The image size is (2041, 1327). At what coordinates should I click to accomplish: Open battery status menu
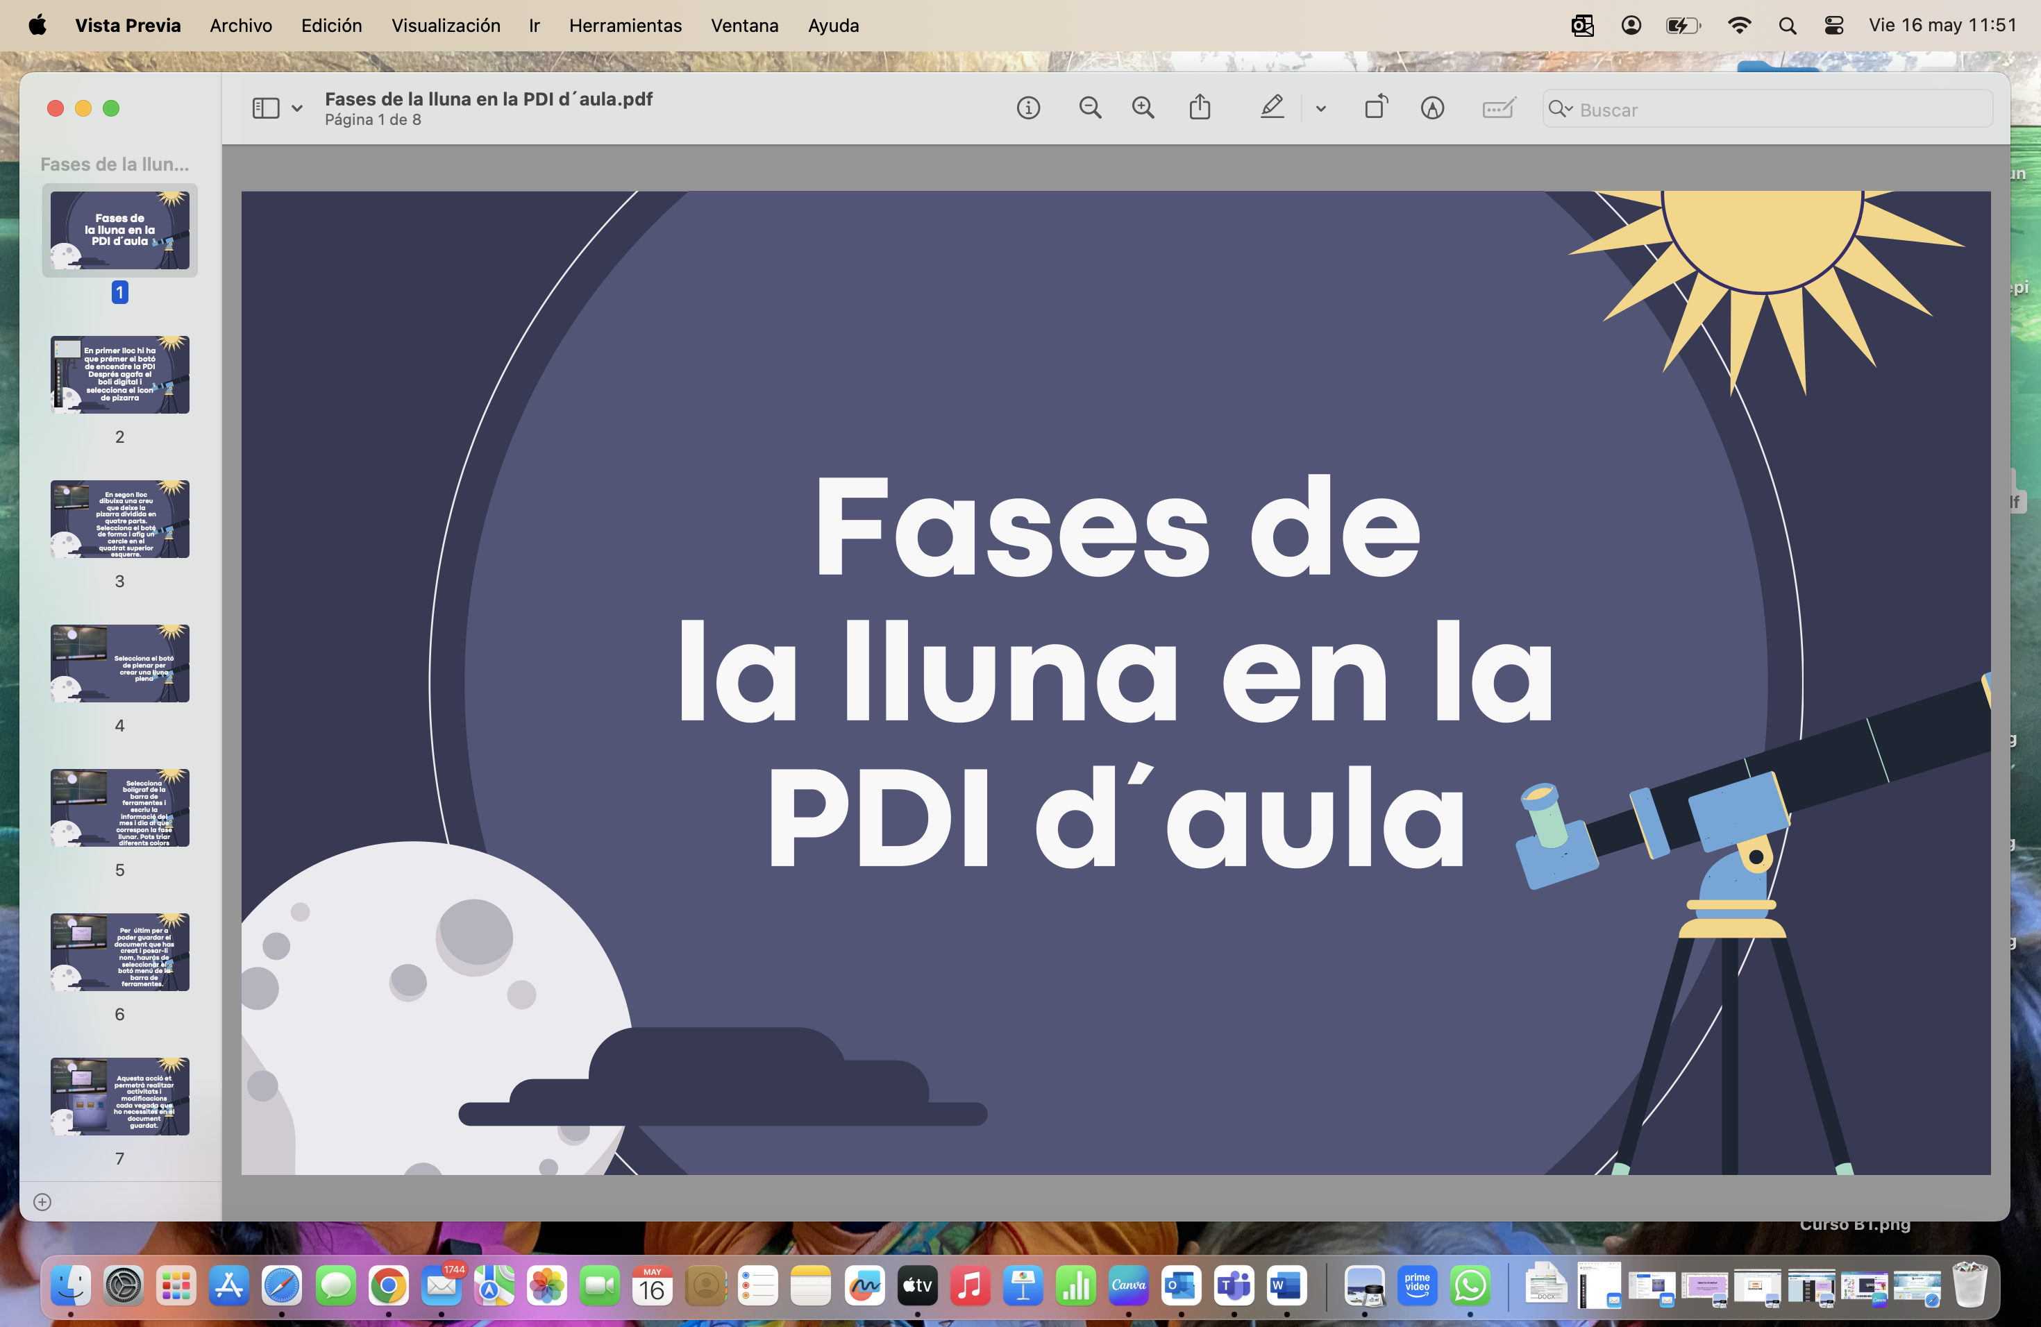coord(1683,26)
